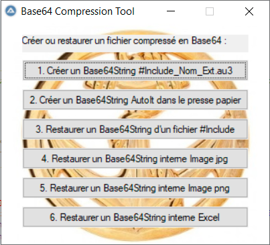Restore the internal Excel file
This screenshot has height=245, width=270.
point(135,217)
